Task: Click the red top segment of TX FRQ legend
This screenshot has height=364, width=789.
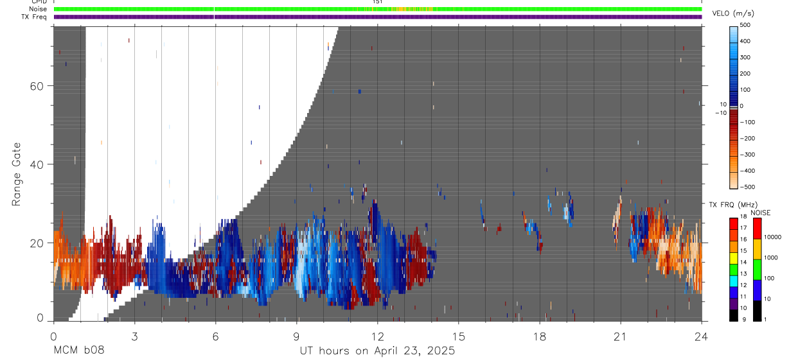Action: click(x=733, y=223)
